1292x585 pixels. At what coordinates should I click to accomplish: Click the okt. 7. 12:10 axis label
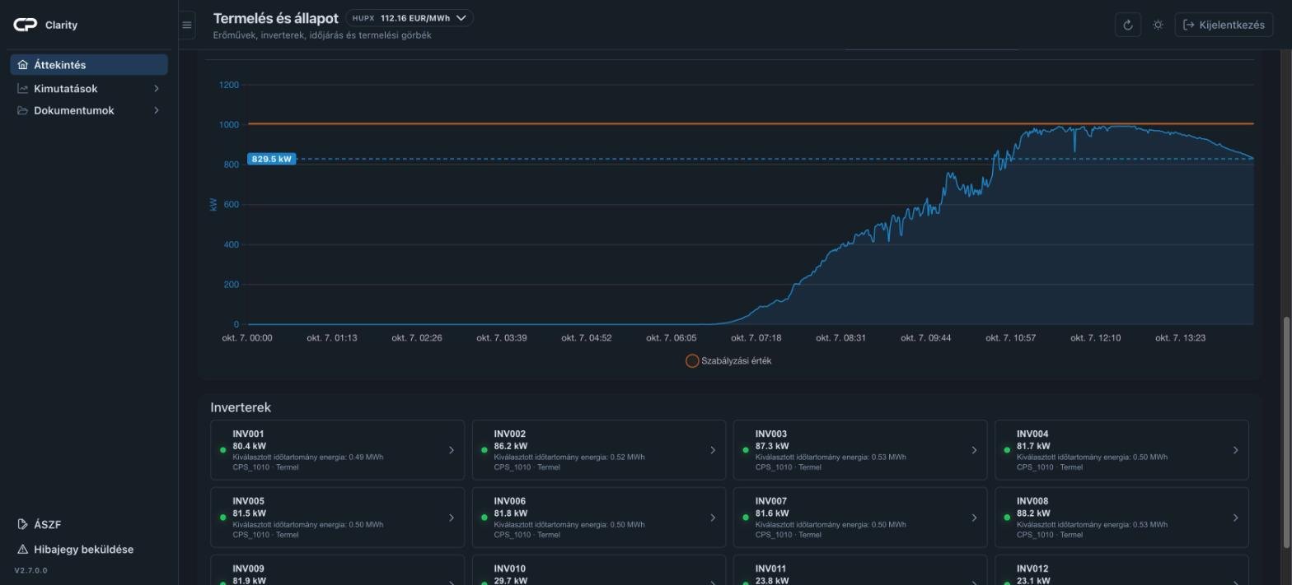(1095, 337)
